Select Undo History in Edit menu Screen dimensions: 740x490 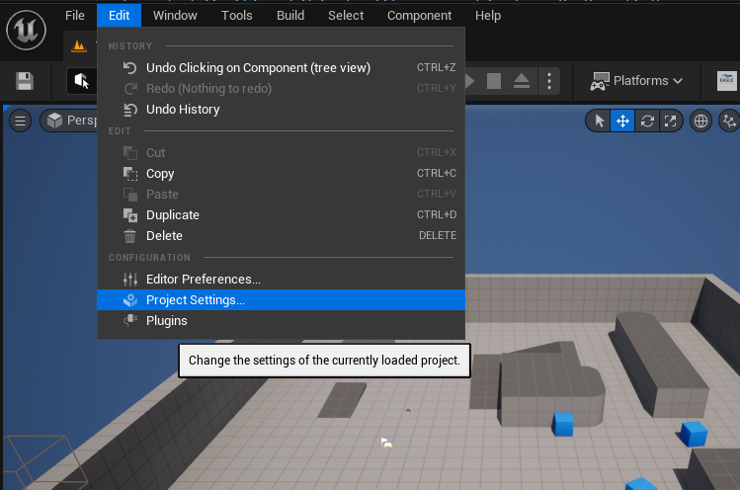[183, 110]
